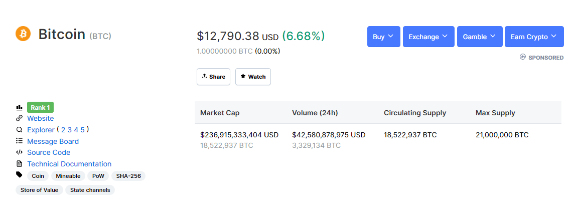
Task: Open the Earn Crypto dropdown
Action: (534, 37)
